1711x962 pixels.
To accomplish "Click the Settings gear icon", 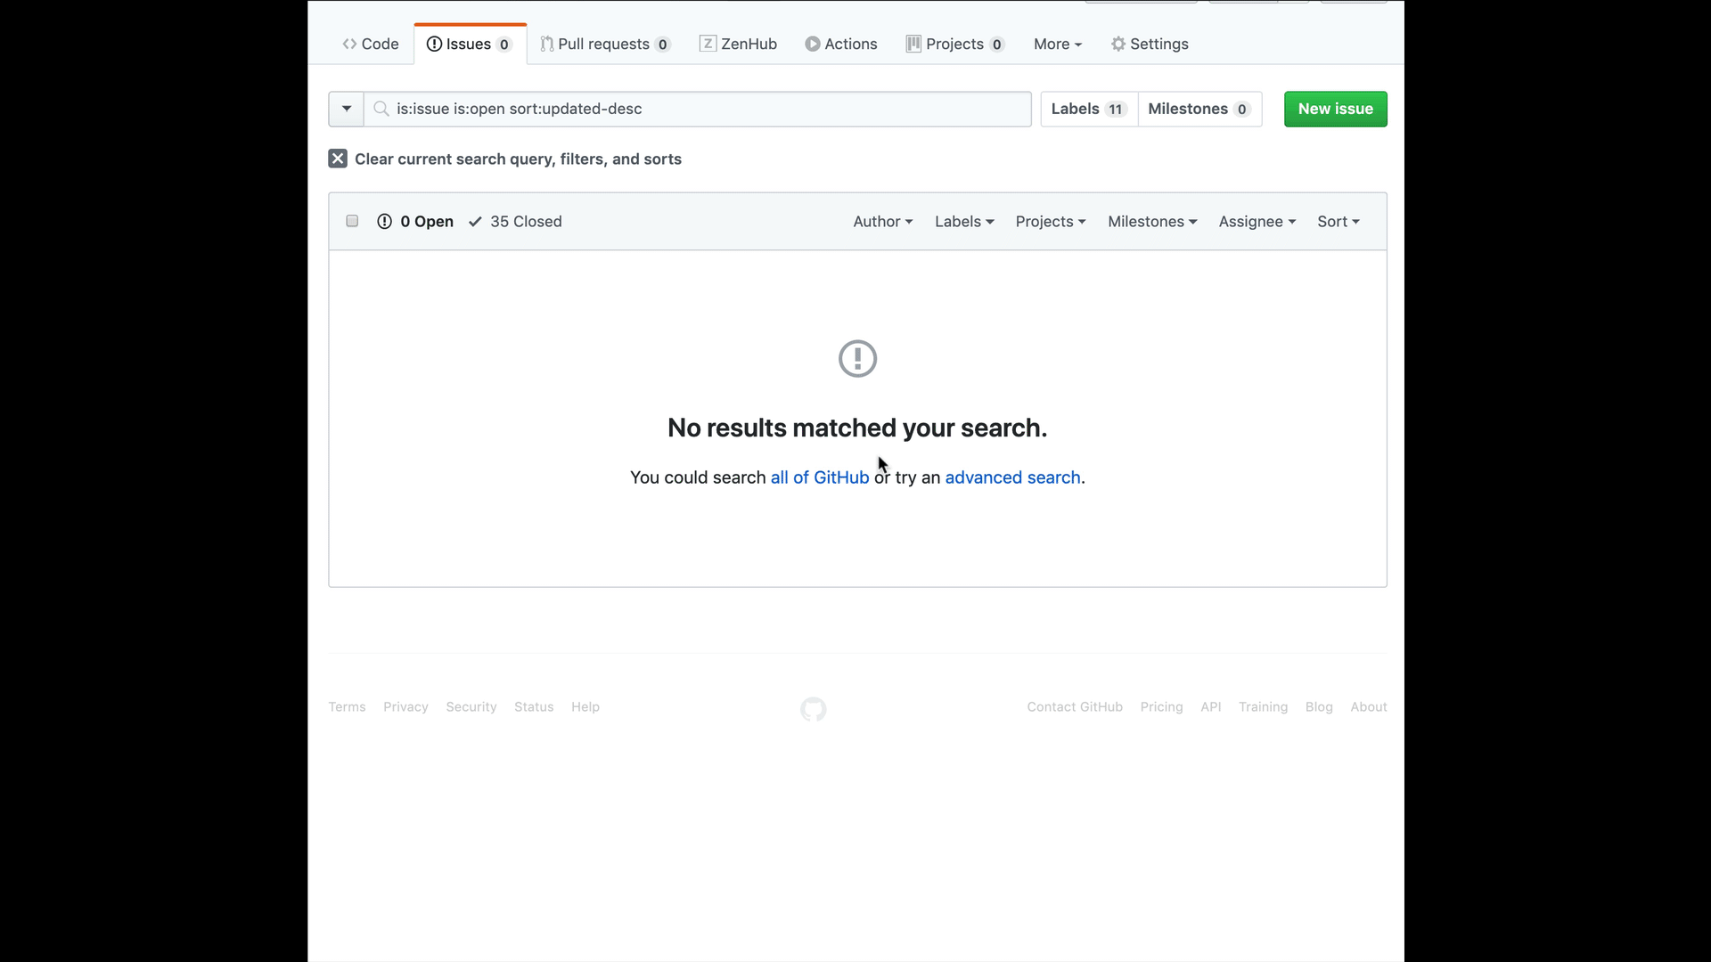I will coord(1117,44).
